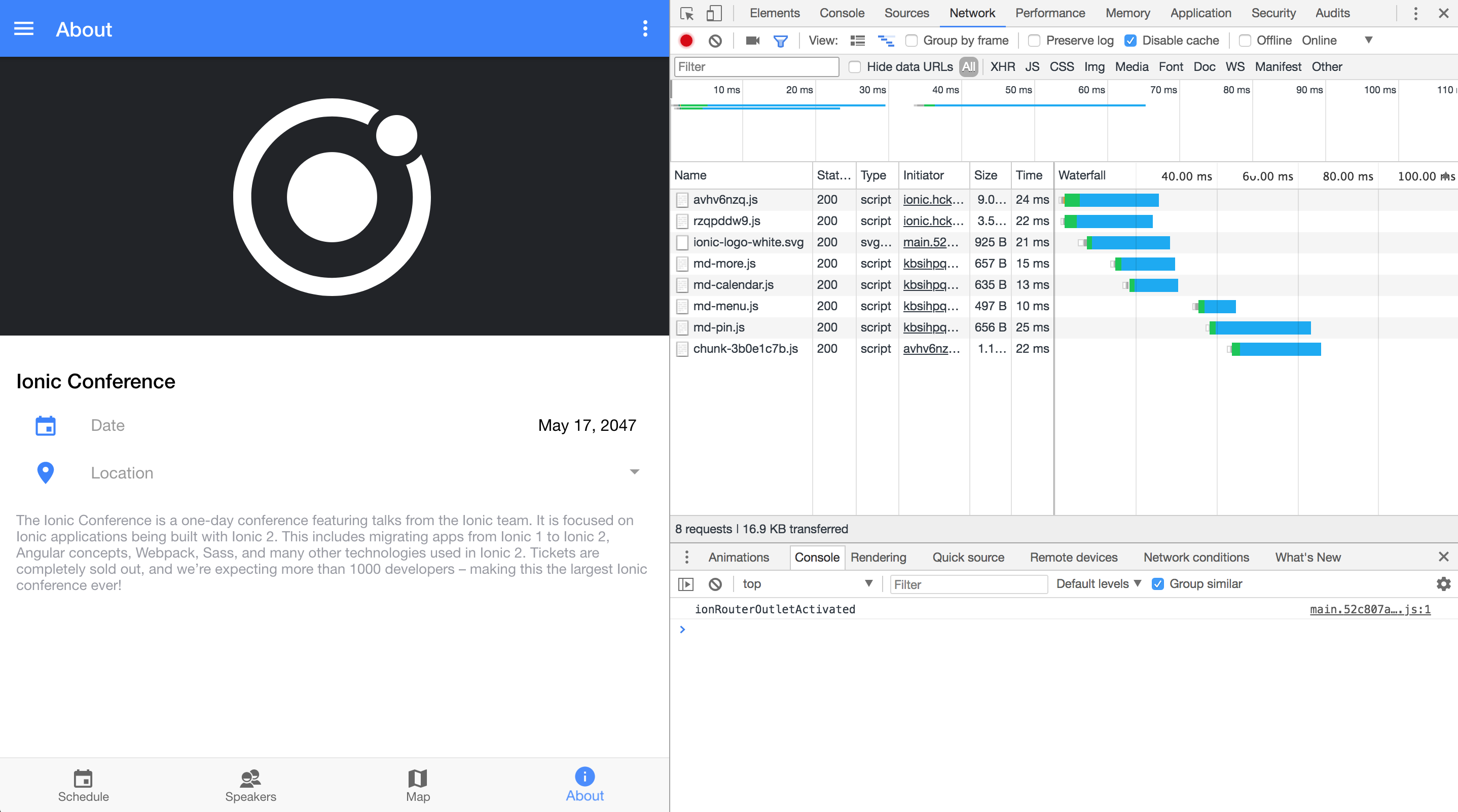Open the Application panel
This screenshot has width=1458, height=812.
click(x=1200, y=13)
